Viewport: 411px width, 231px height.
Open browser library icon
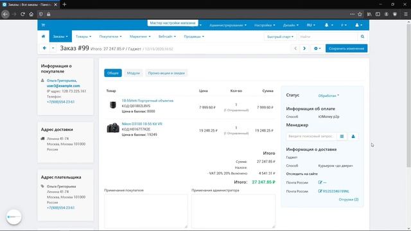369,14
